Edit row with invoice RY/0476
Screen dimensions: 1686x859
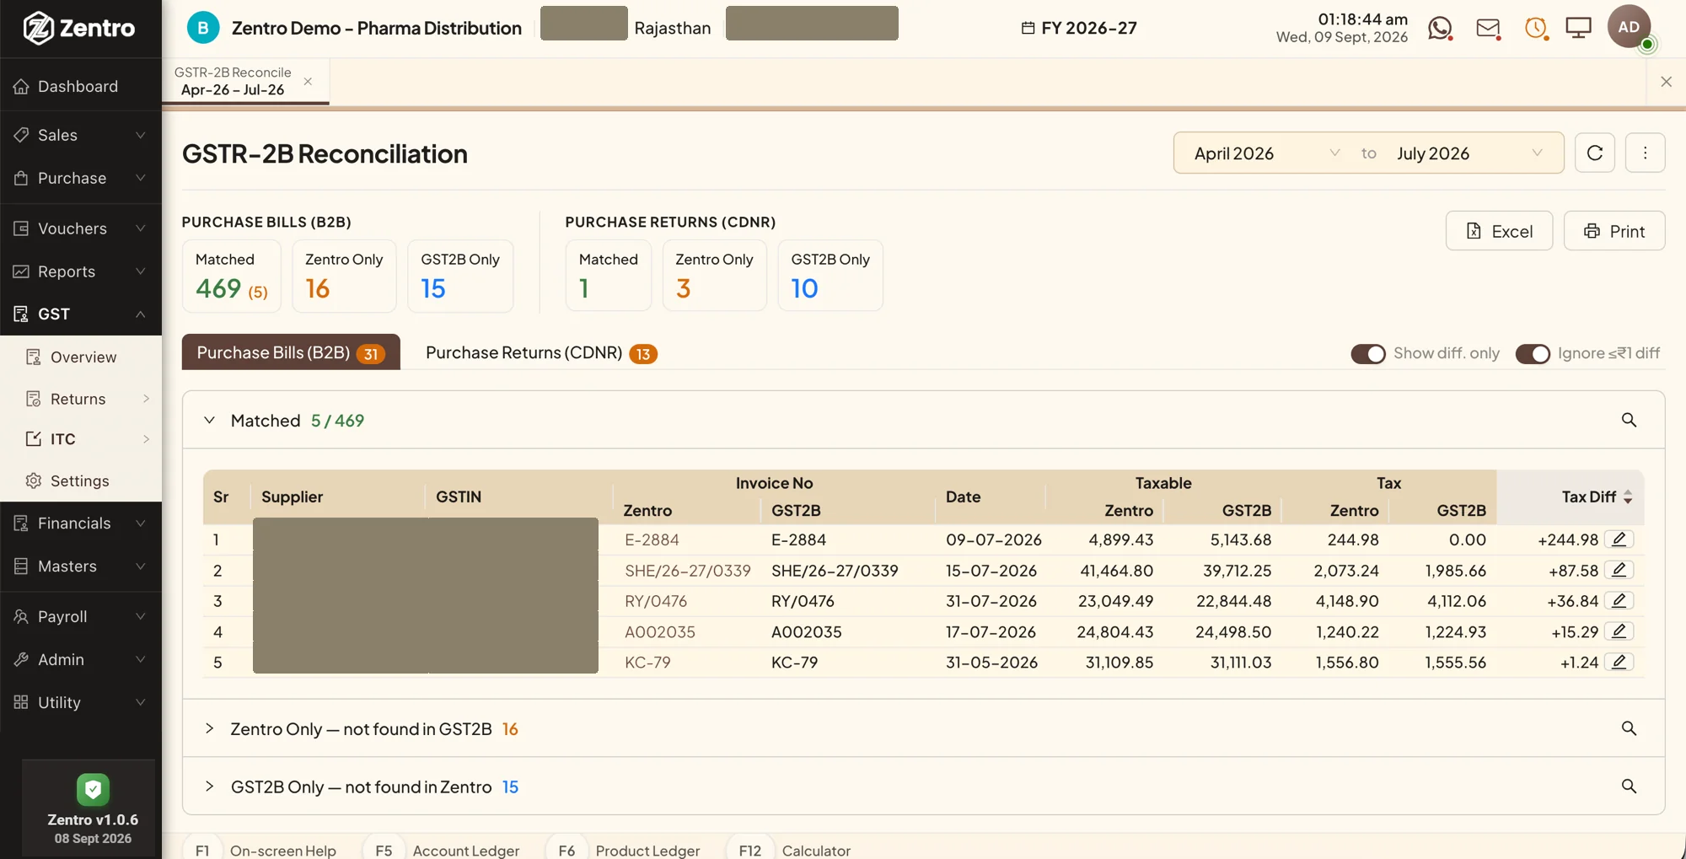point(1619,601)
